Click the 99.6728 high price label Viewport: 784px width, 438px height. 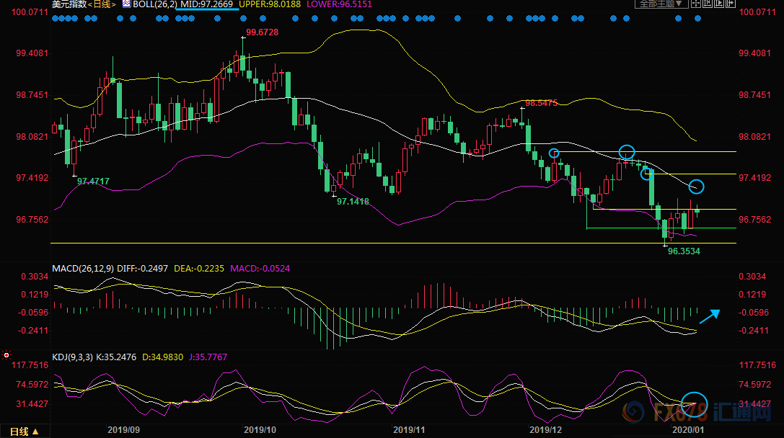click(262, 32)
